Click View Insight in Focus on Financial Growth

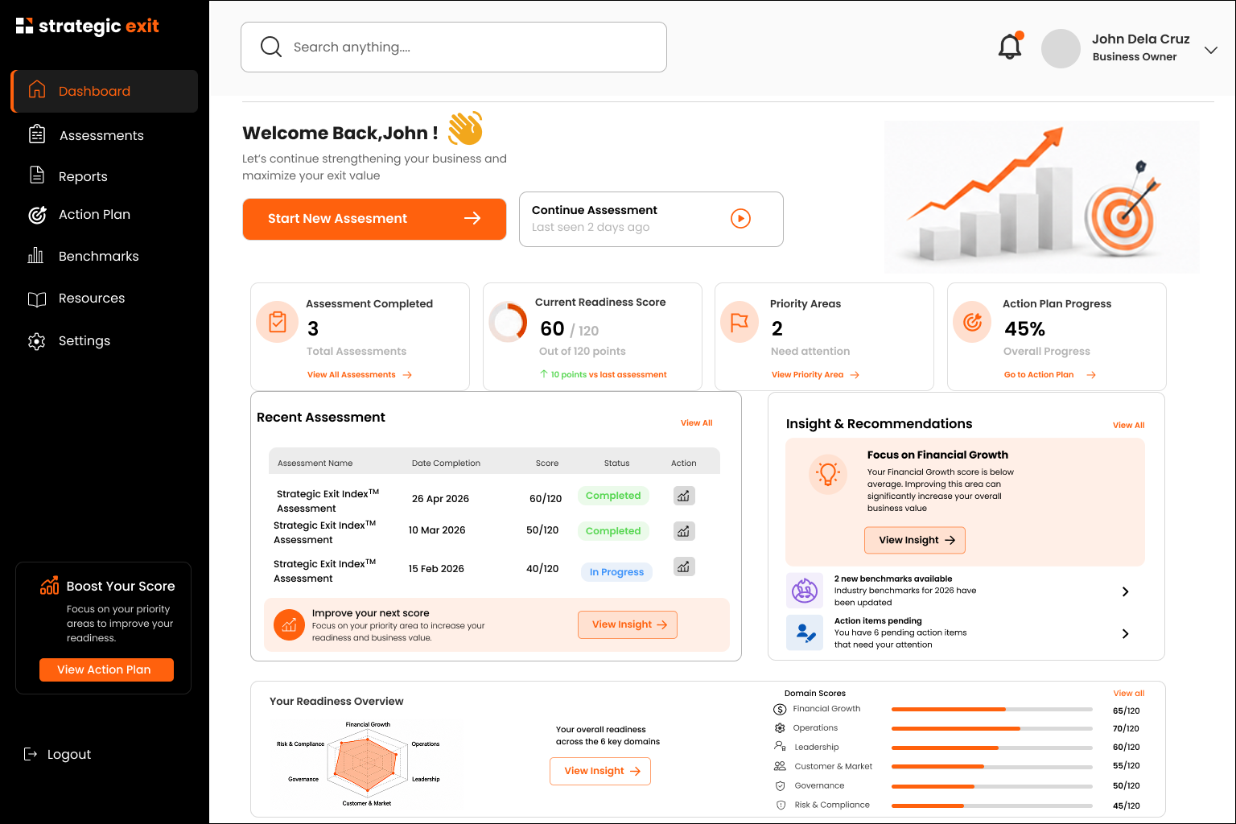coord(915,540)
